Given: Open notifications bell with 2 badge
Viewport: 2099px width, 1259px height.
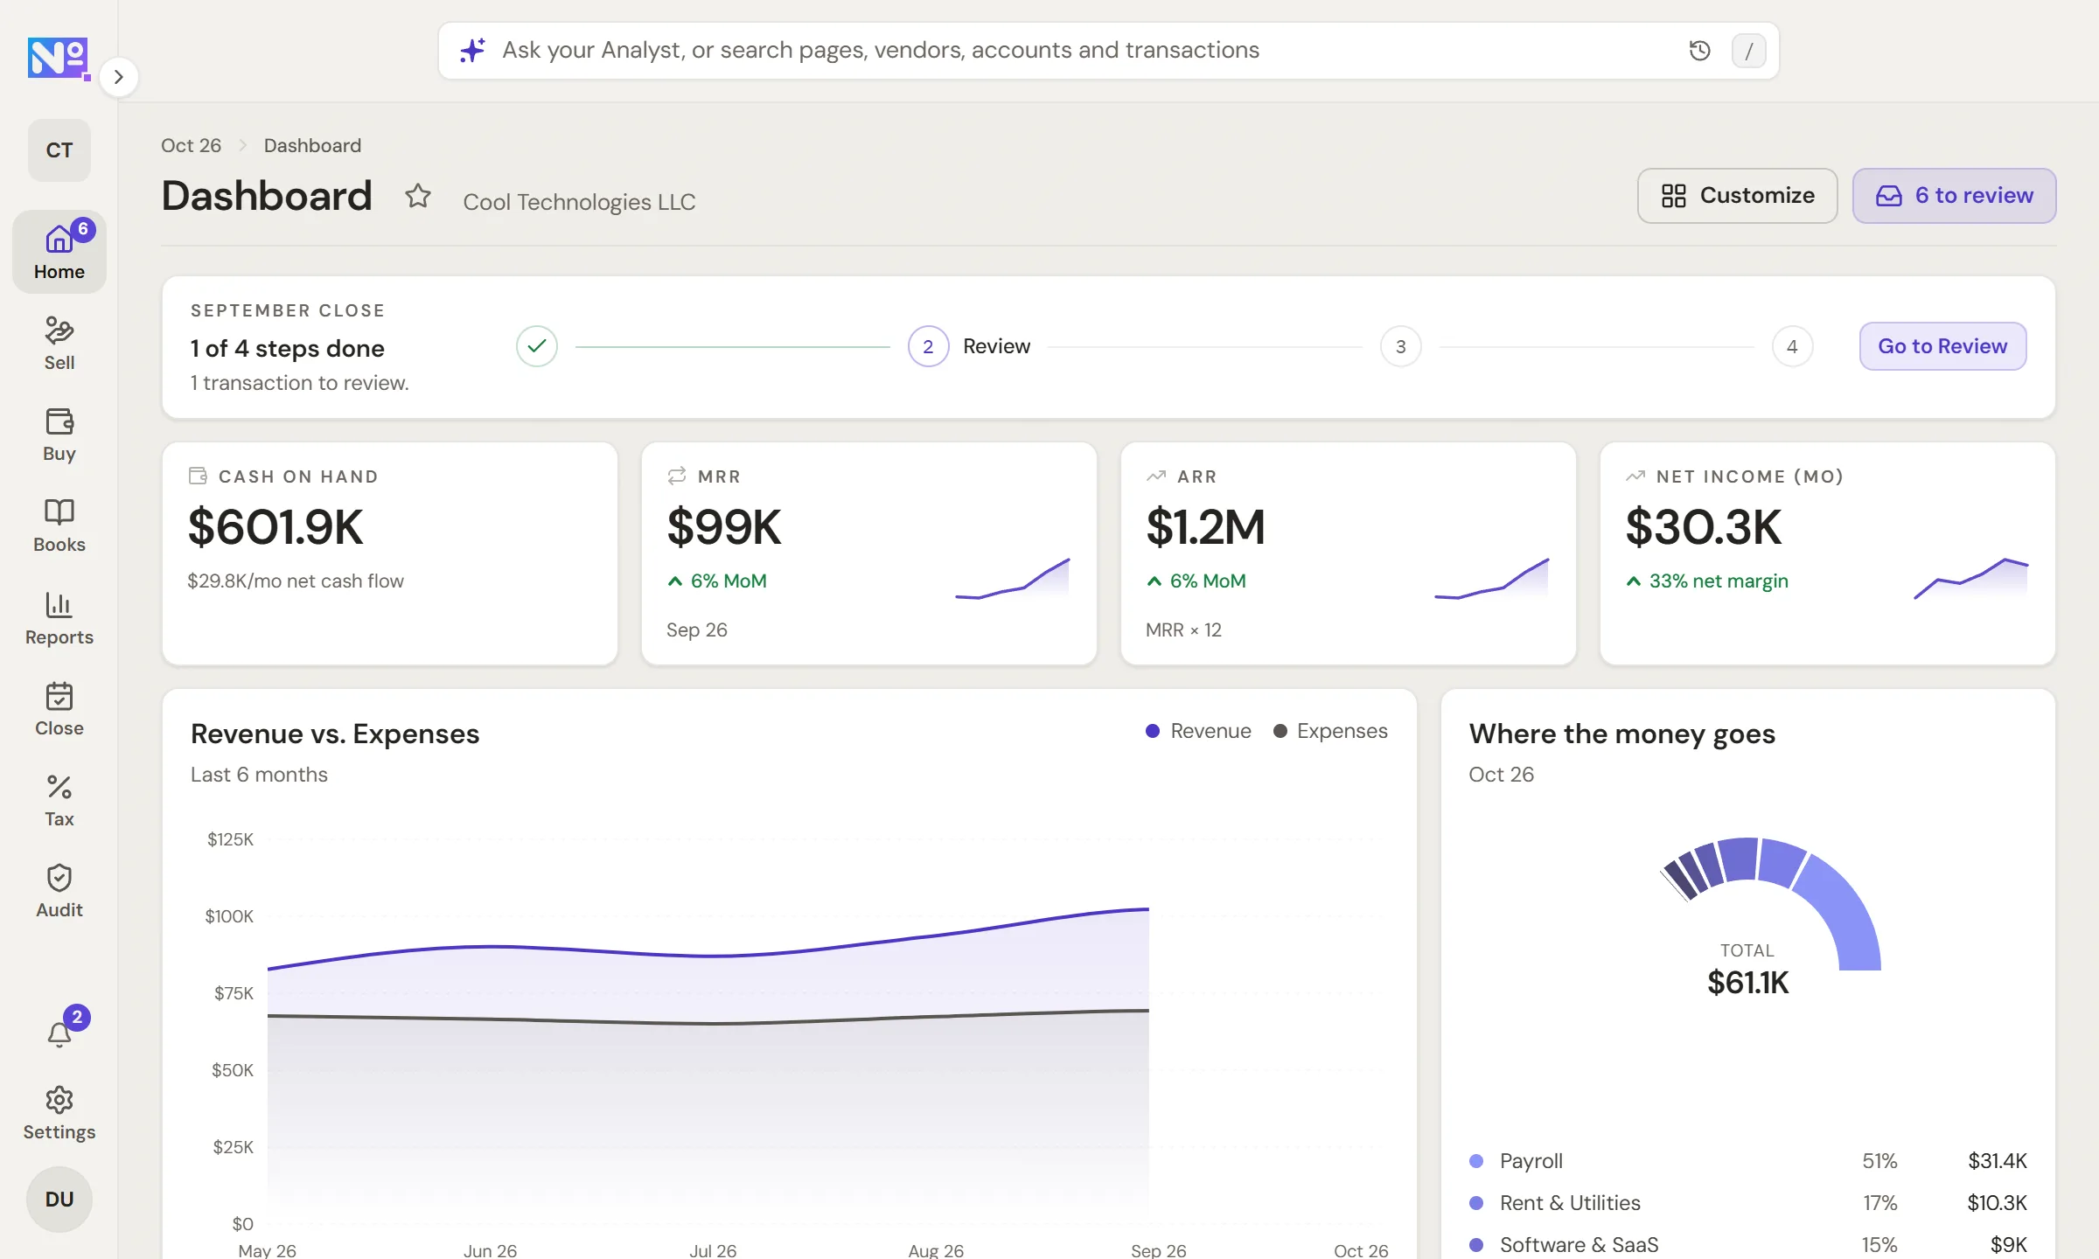Looking at the screenshot, I should click(59, 1034).
